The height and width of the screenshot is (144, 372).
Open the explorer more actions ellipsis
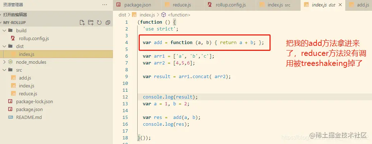pos(105,5)
